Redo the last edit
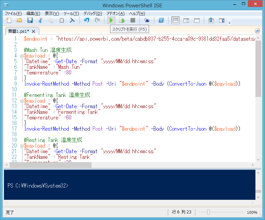Viewport: 265px width, 220px height. coord(97,20)
